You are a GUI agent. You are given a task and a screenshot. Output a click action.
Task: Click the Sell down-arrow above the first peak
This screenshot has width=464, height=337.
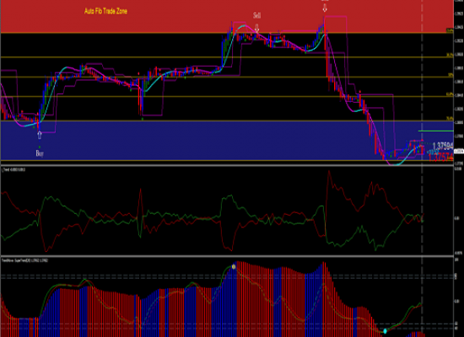pos(256,28)
